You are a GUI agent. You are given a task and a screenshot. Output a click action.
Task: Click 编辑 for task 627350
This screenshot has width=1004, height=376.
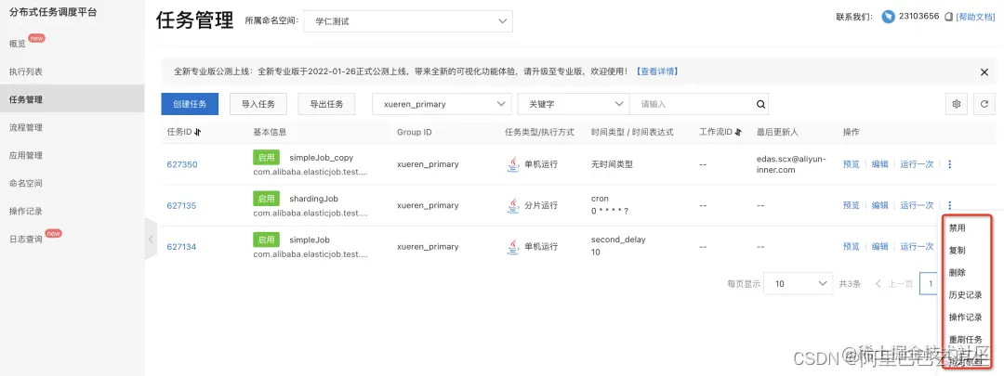click(x=879, y=164)
